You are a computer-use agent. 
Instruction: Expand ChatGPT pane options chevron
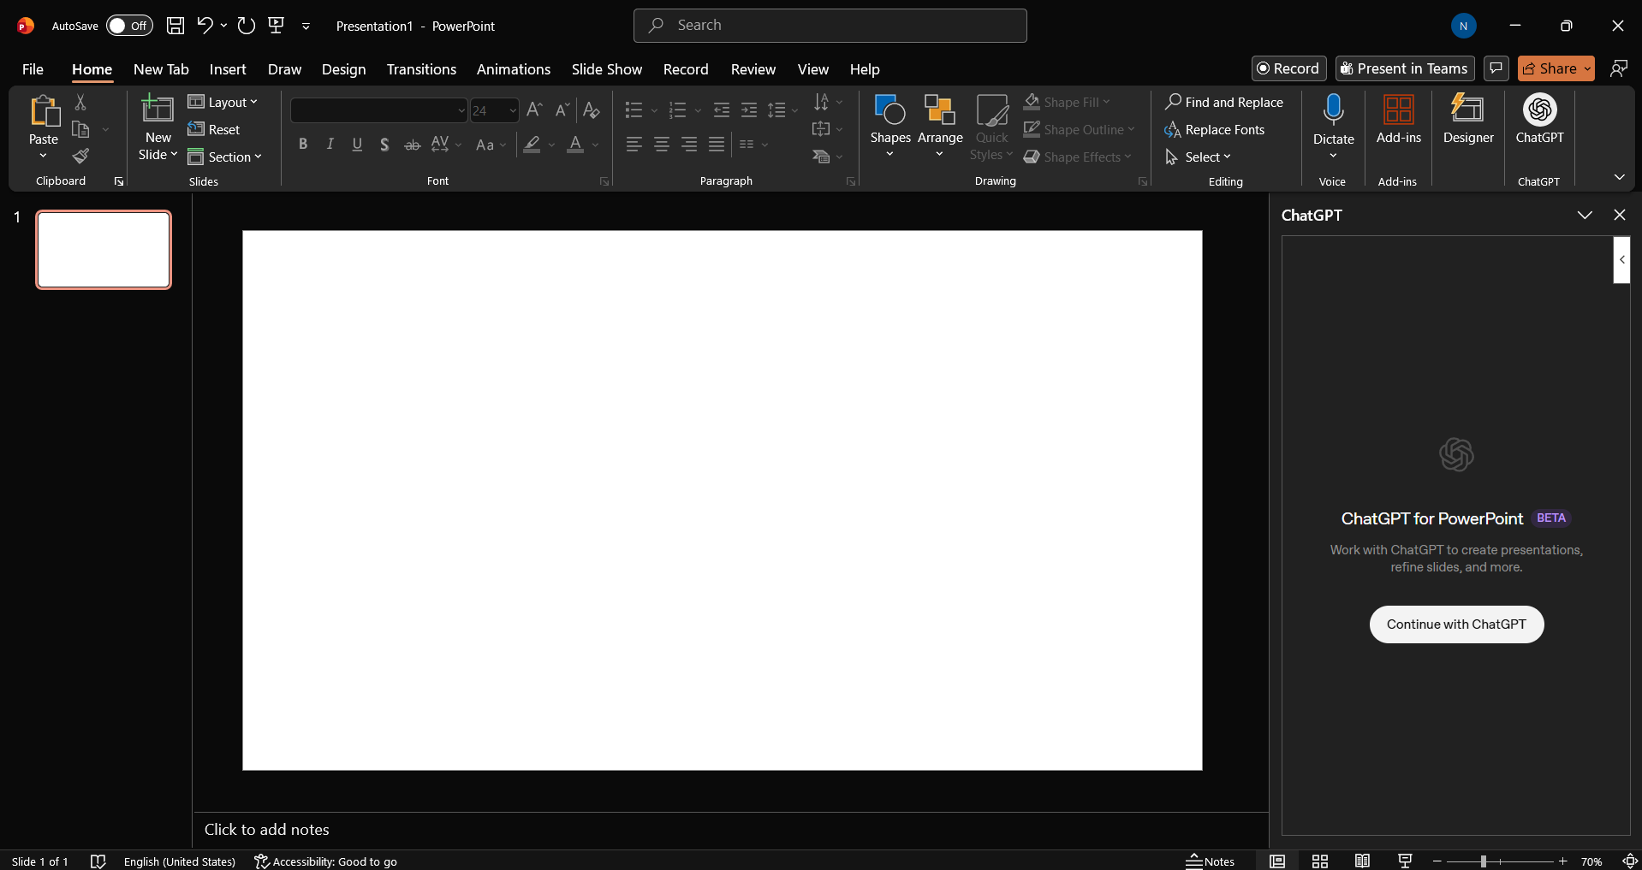click(1585, 215)
